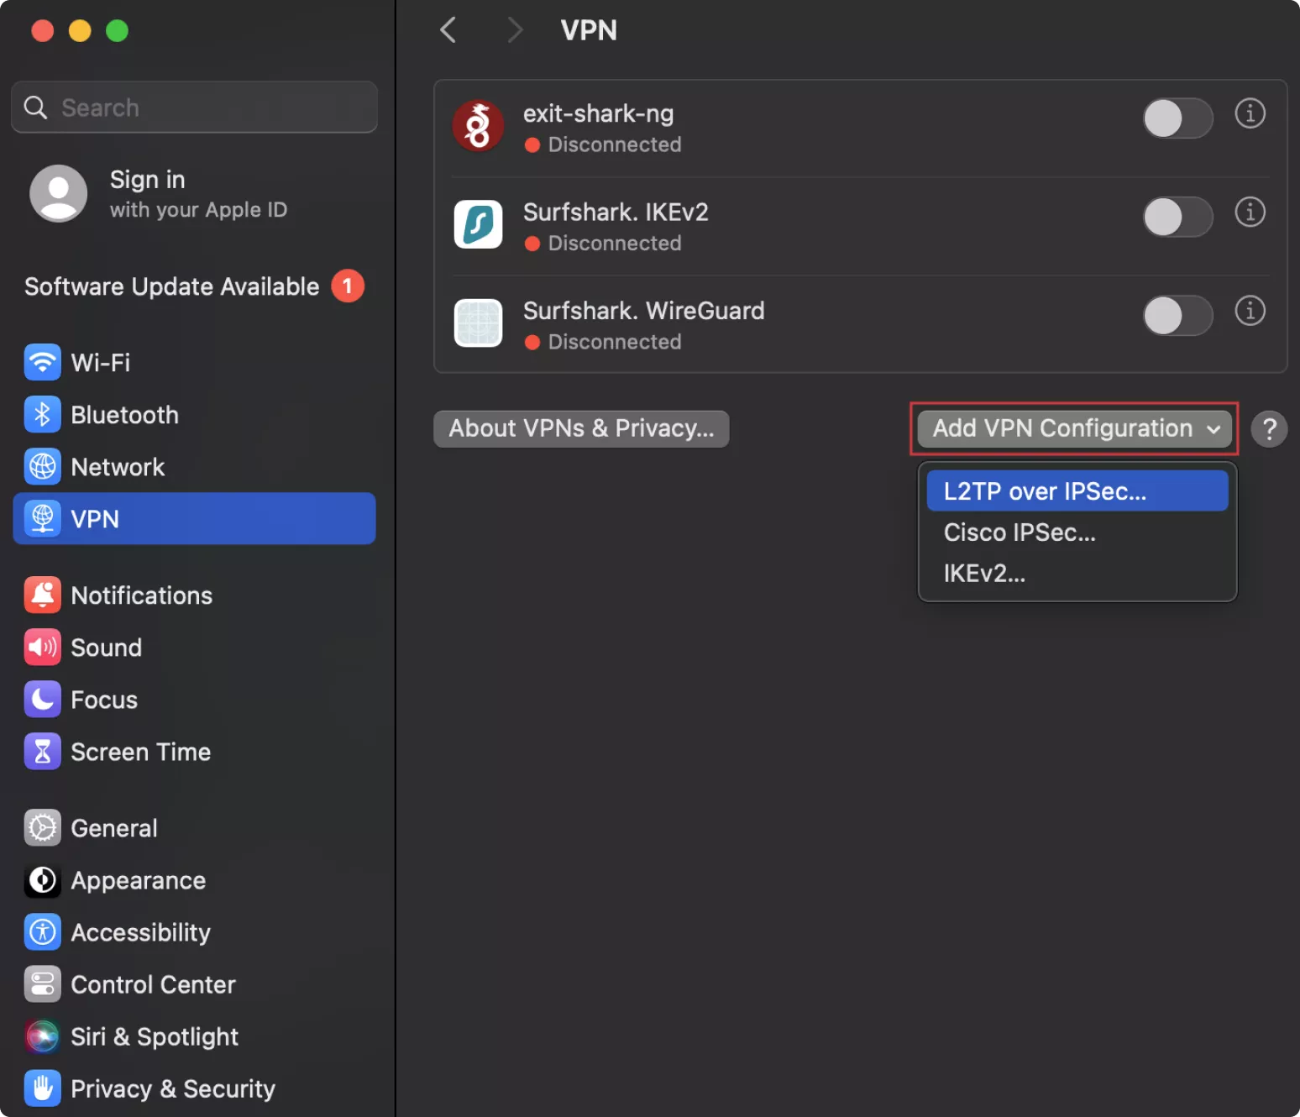
Task: Click Sign in with your Apple ID
Action: coord(197,194)
